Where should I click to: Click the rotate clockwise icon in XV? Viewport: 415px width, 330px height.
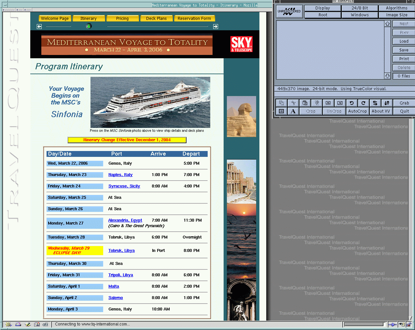click(x=363, y=103)
